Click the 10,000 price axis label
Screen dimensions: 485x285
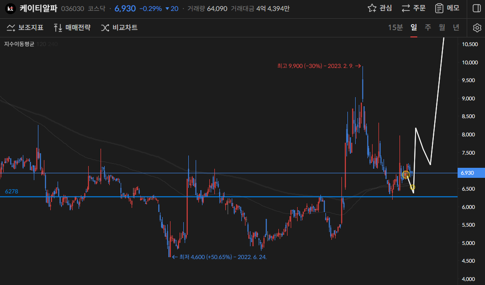470,62
